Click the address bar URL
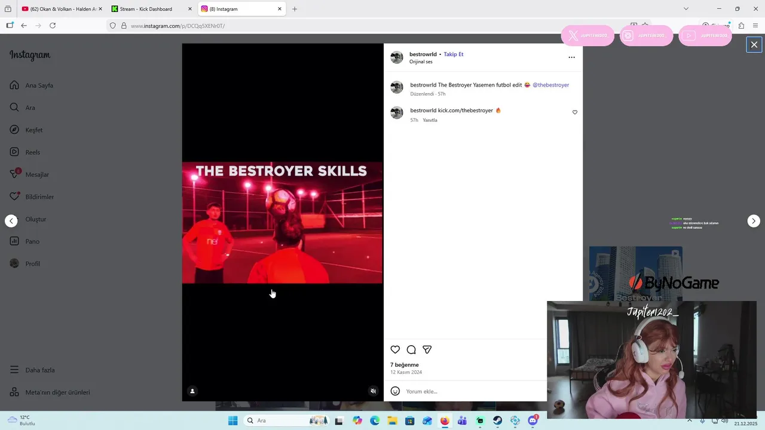The width and height of the screenshot is (765, 430). 178,26
